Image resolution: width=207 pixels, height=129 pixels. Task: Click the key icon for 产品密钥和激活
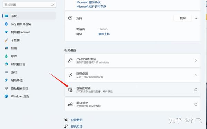[x=70, y=60]
